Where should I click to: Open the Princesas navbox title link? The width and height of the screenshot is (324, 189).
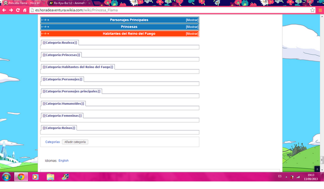click(x=129, y=27)
